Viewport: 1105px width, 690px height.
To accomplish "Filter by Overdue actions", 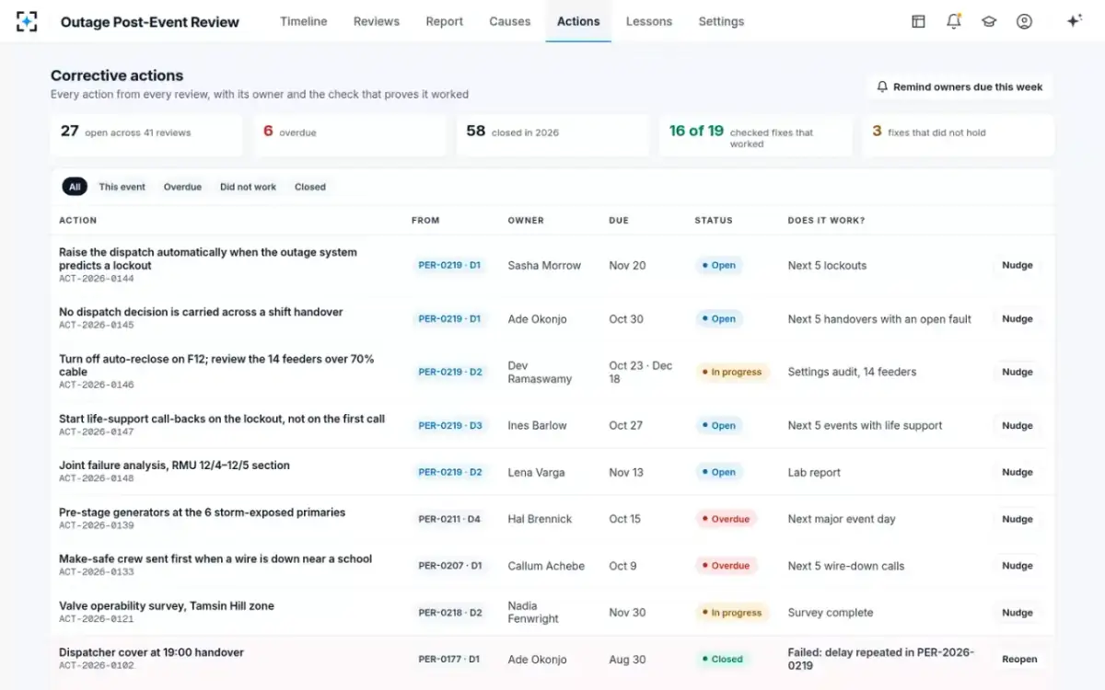I will point(182,187).
